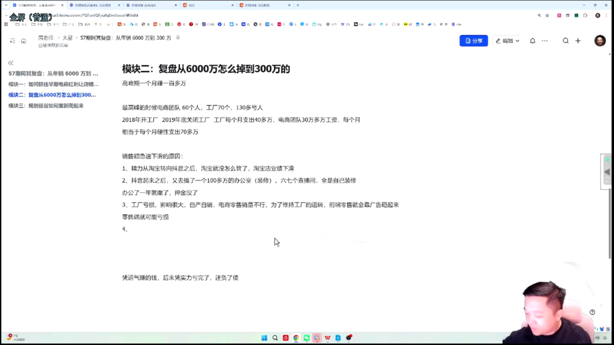Select 模块三 outline entry
Viewport: 614px width, 345px height.
tap(46, 105)
